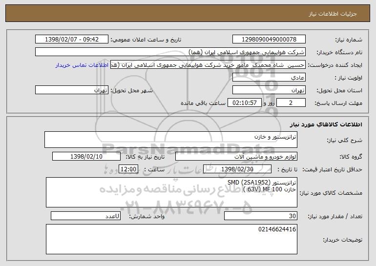Click the quantity field showing 30
Viewport: 376px width, 266px height.
261,216
